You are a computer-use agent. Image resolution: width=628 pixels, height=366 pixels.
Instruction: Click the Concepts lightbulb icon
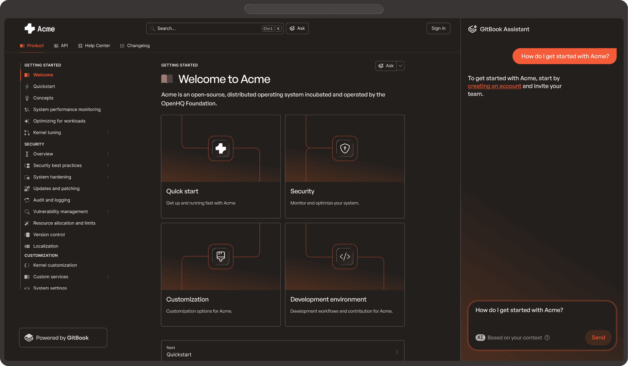pos(27,98)
